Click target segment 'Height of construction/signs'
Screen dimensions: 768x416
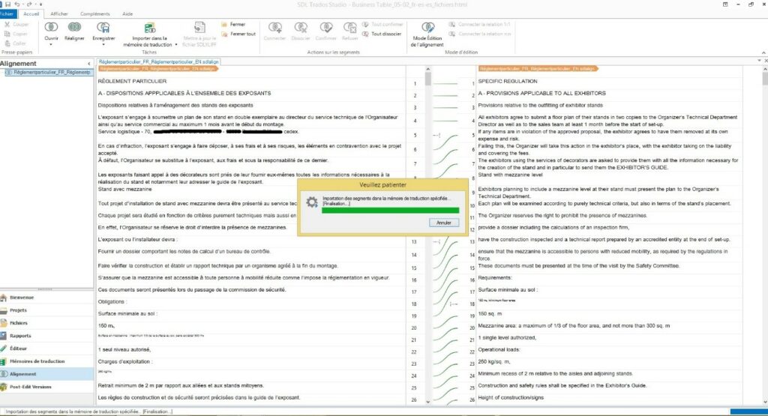coord(511,398)
